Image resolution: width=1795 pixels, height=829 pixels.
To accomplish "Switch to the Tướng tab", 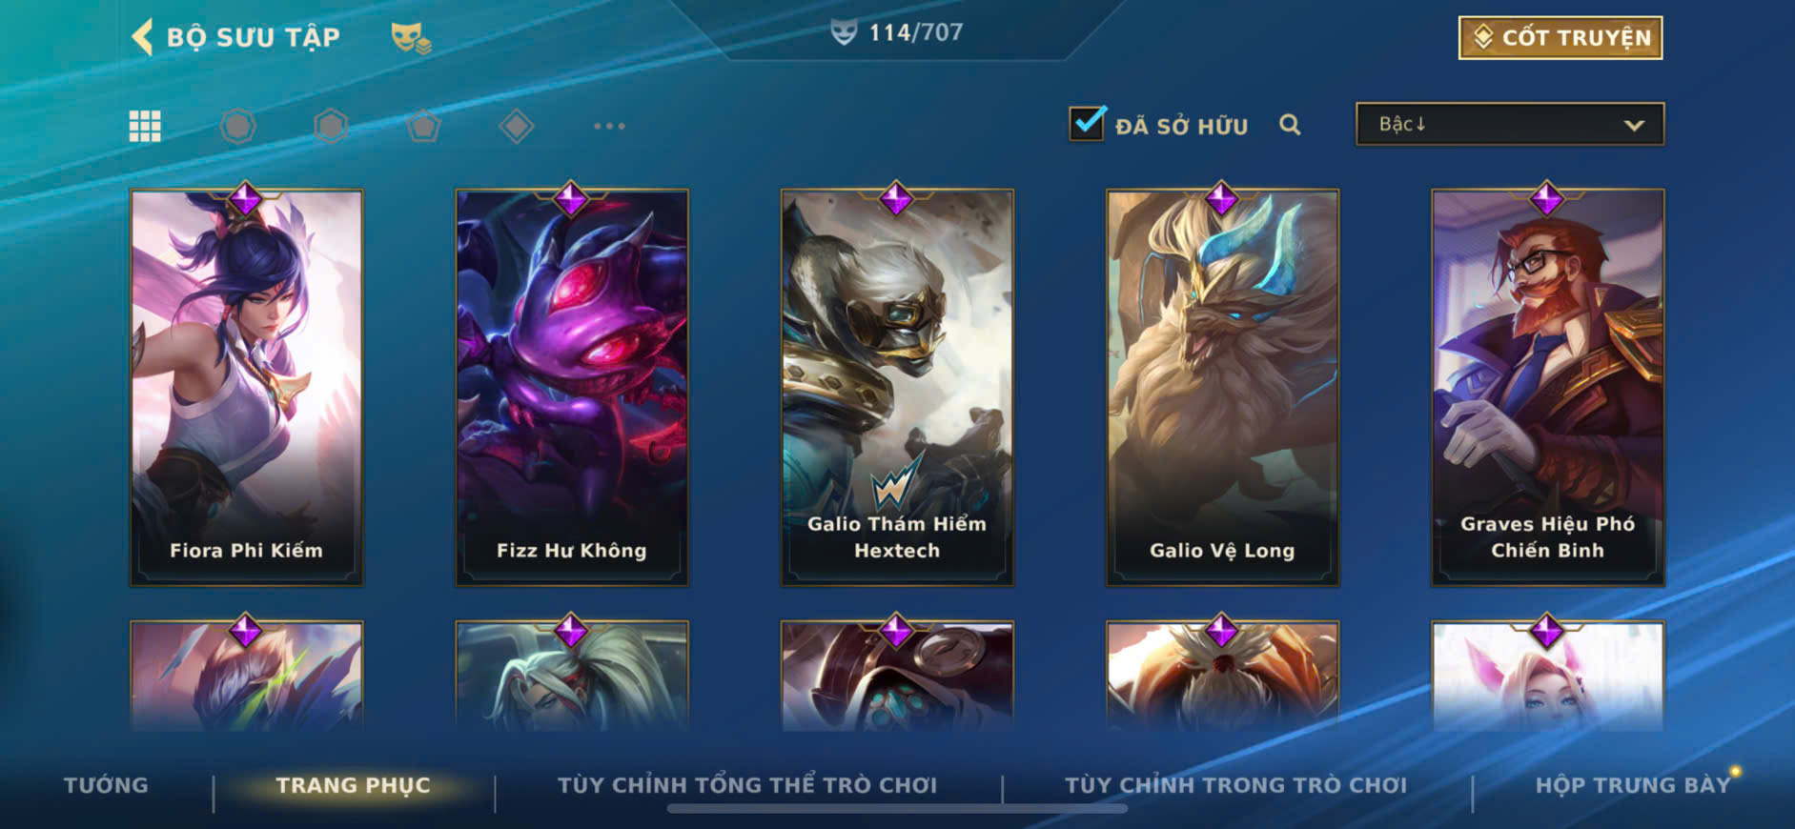I will click(x=106, y=785).
